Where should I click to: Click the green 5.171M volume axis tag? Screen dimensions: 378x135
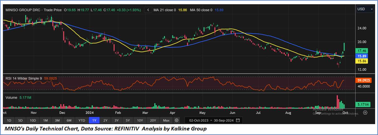(x=362, y=105)
